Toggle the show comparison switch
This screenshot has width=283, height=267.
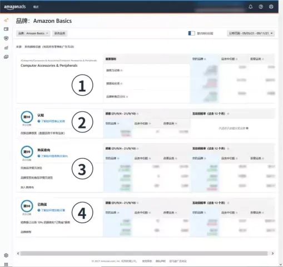click(191, 33)
